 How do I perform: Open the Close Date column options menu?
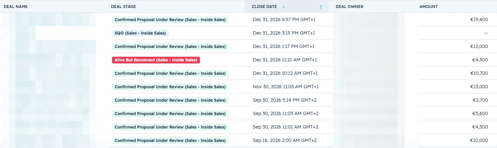coord(321,7)
